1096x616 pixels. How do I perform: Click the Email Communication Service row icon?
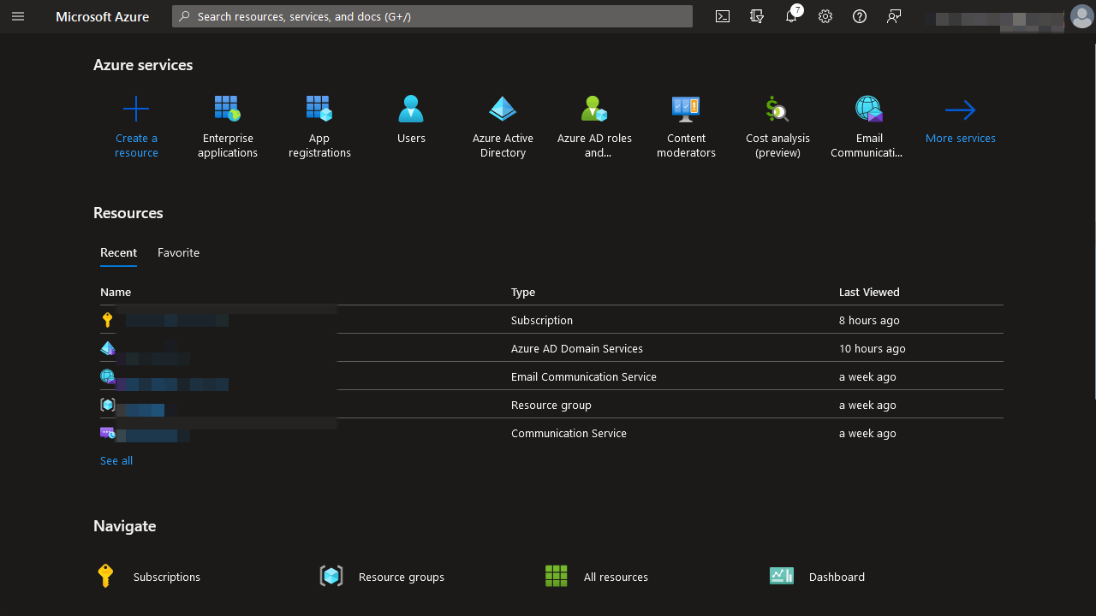point(107,376)
